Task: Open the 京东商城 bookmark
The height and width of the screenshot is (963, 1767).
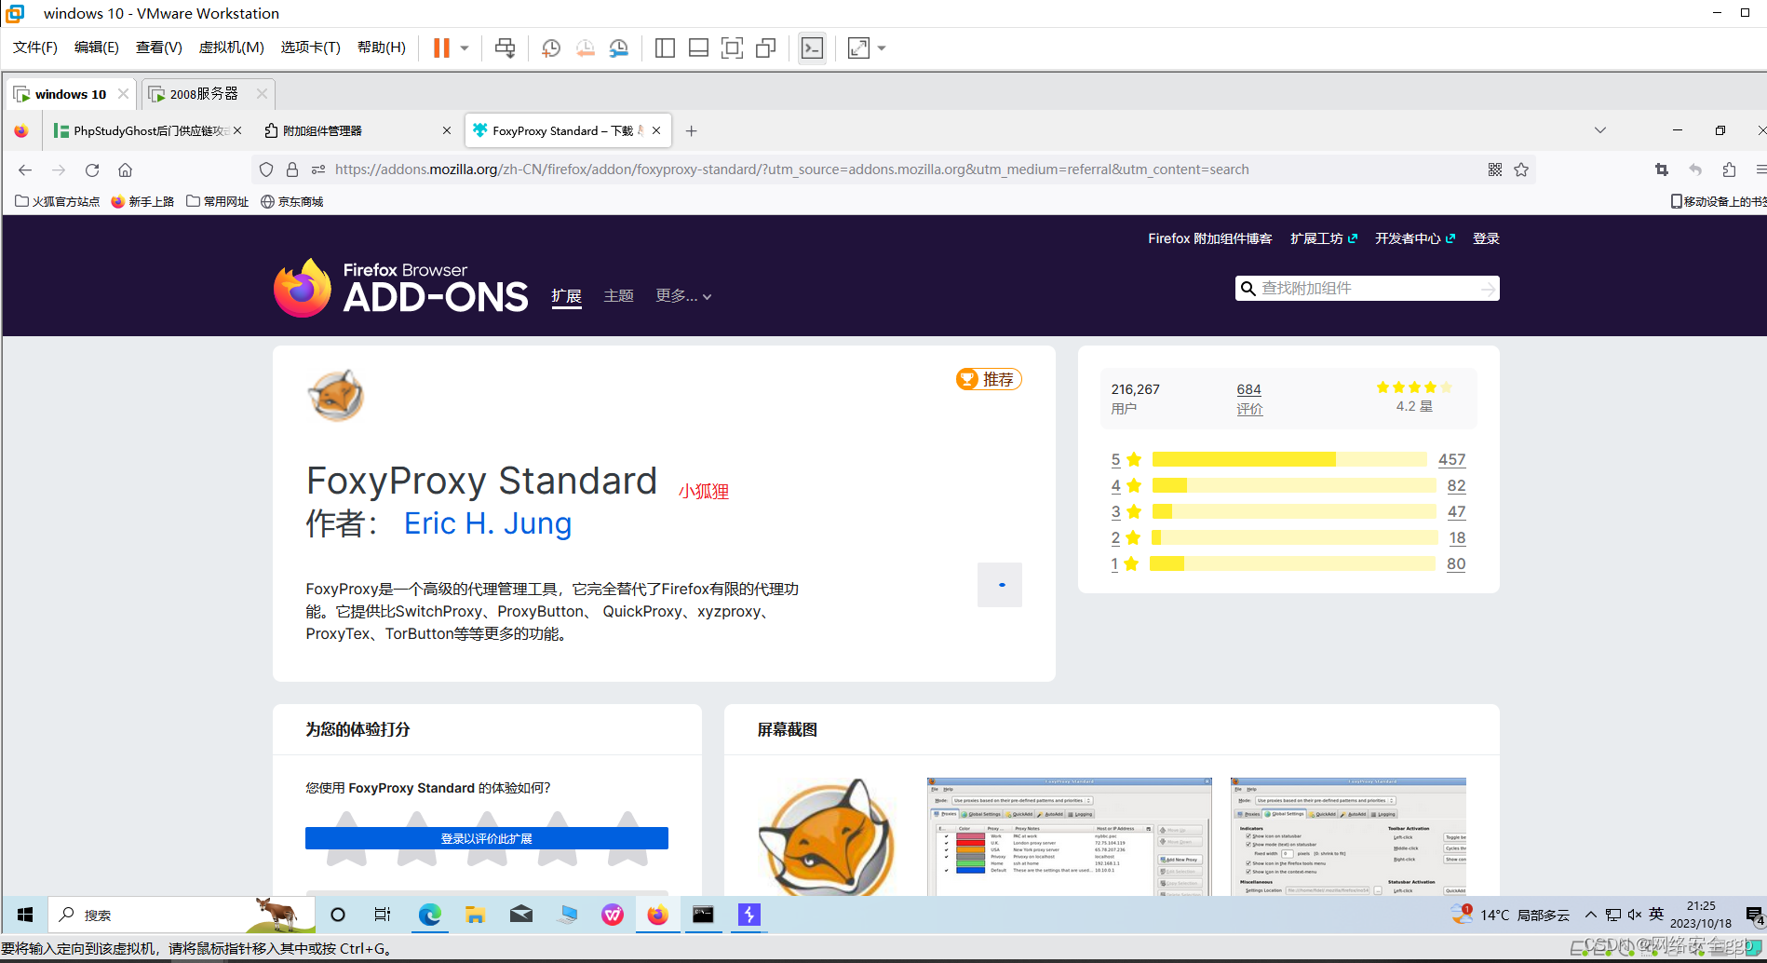Action: click(292, 201)
